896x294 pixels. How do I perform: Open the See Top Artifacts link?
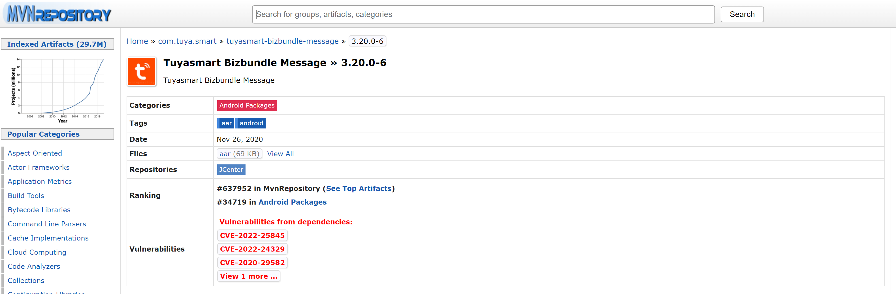(x=359, y=188)
